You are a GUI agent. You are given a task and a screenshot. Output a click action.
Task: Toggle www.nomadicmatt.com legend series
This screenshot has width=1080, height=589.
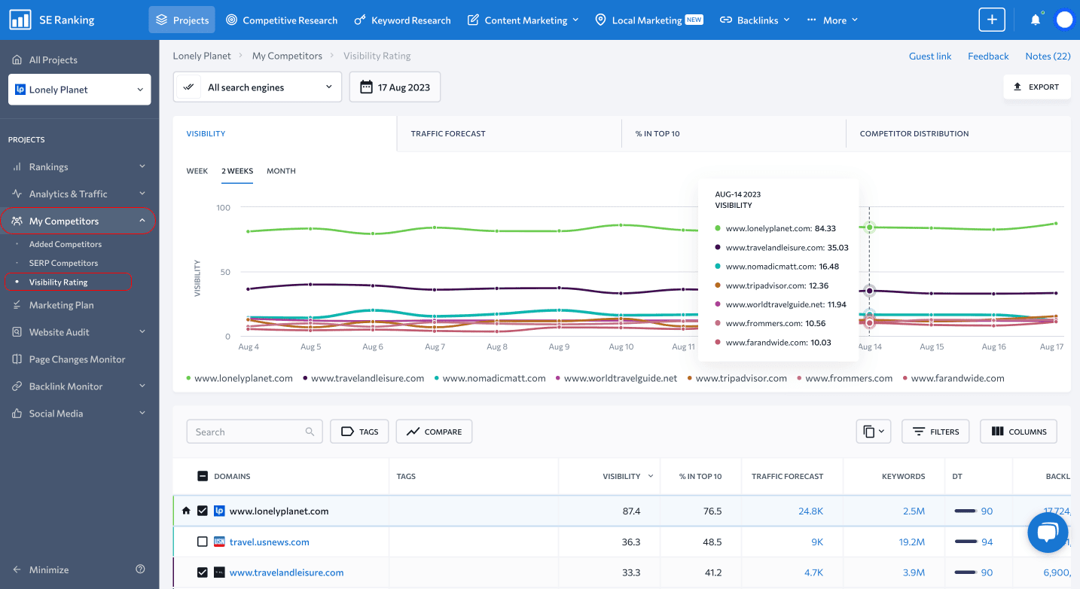pyautogui.click(x=490, y=378)
